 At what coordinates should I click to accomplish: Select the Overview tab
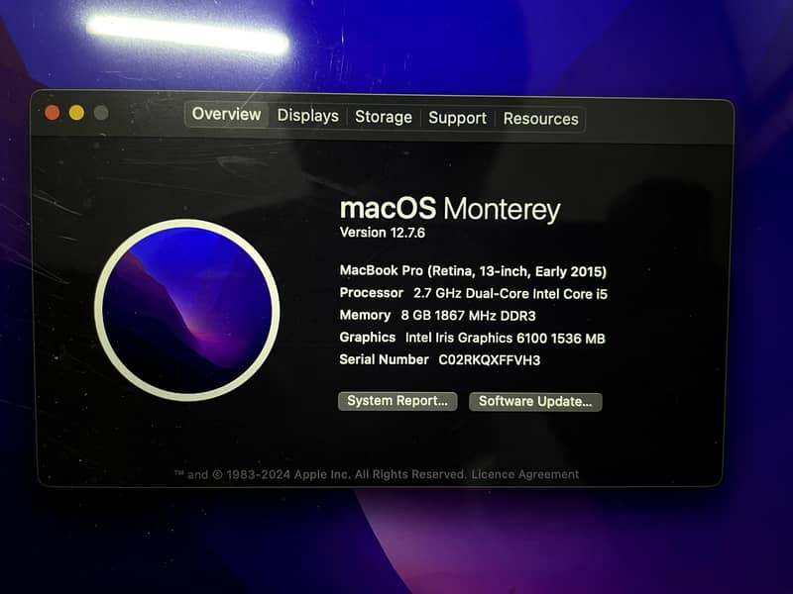pos(227,114)
